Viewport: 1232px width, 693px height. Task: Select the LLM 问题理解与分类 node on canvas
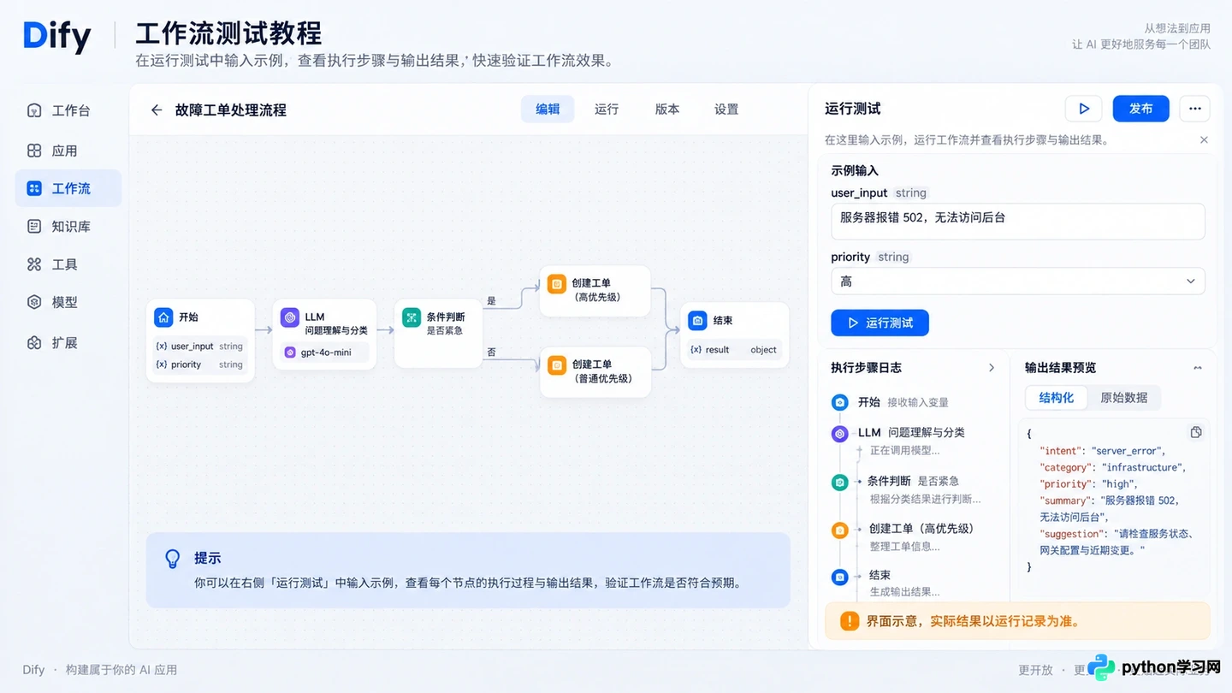click(x=324, y=335)
